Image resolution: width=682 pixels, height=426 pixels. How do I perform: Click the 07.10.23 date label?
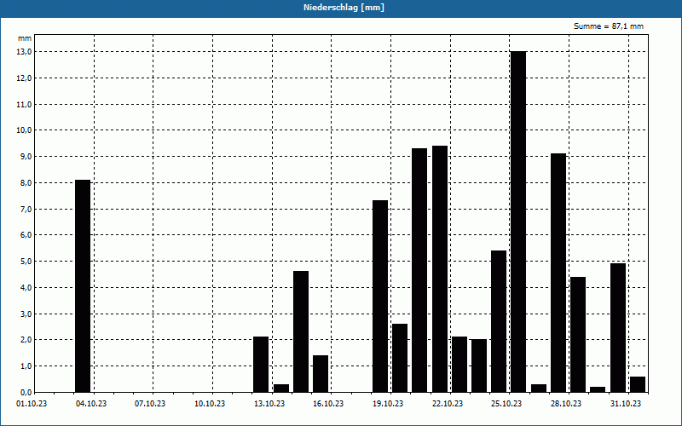coord(150,404)
